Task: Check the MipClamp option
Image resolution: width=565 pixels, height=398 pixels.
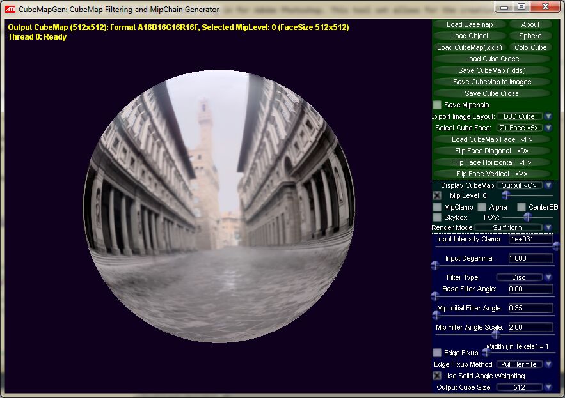Action: click(x=437, y=207)
